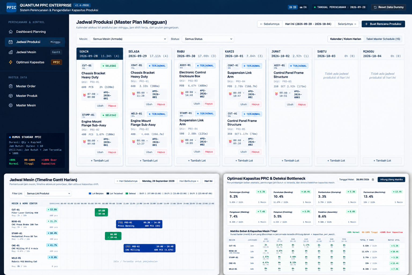Select the Kalender / Kolom Harian view
The image size is (412, 275).
click(345, 39)
